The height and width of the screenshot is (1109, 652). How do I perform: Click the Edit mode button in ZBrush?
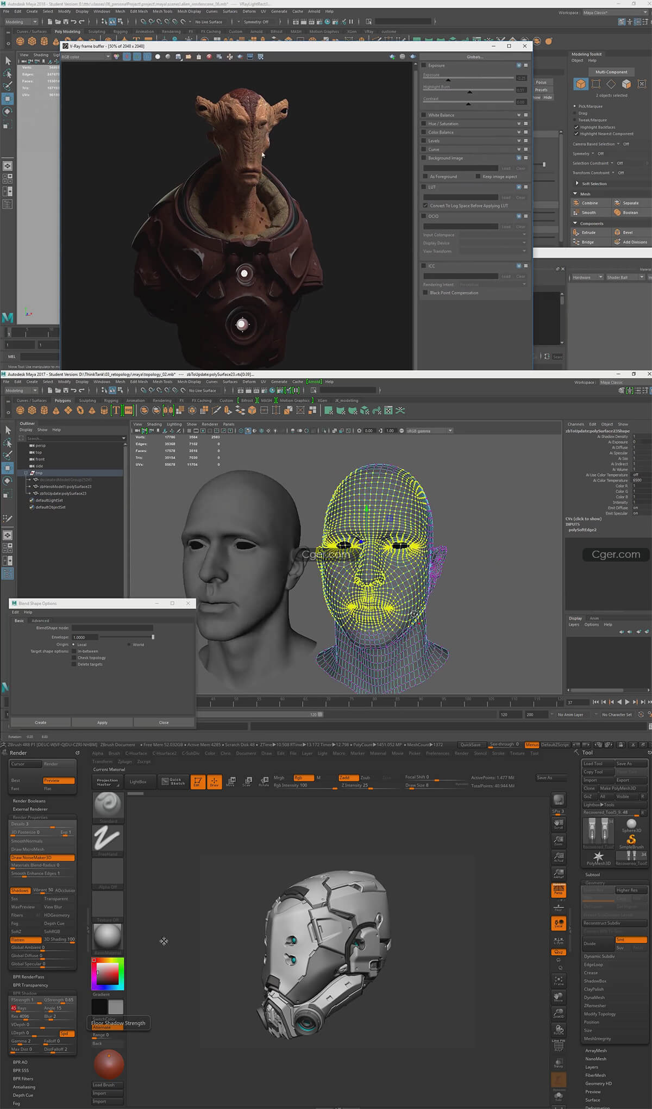[197, 782]
